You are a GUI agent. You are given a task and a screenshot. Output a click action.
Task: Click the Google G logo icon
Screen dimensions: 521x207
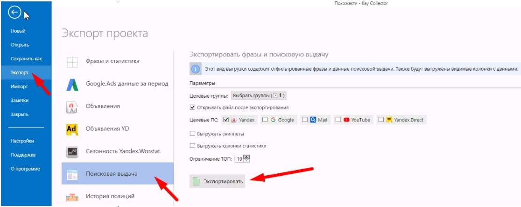[273, 120]
